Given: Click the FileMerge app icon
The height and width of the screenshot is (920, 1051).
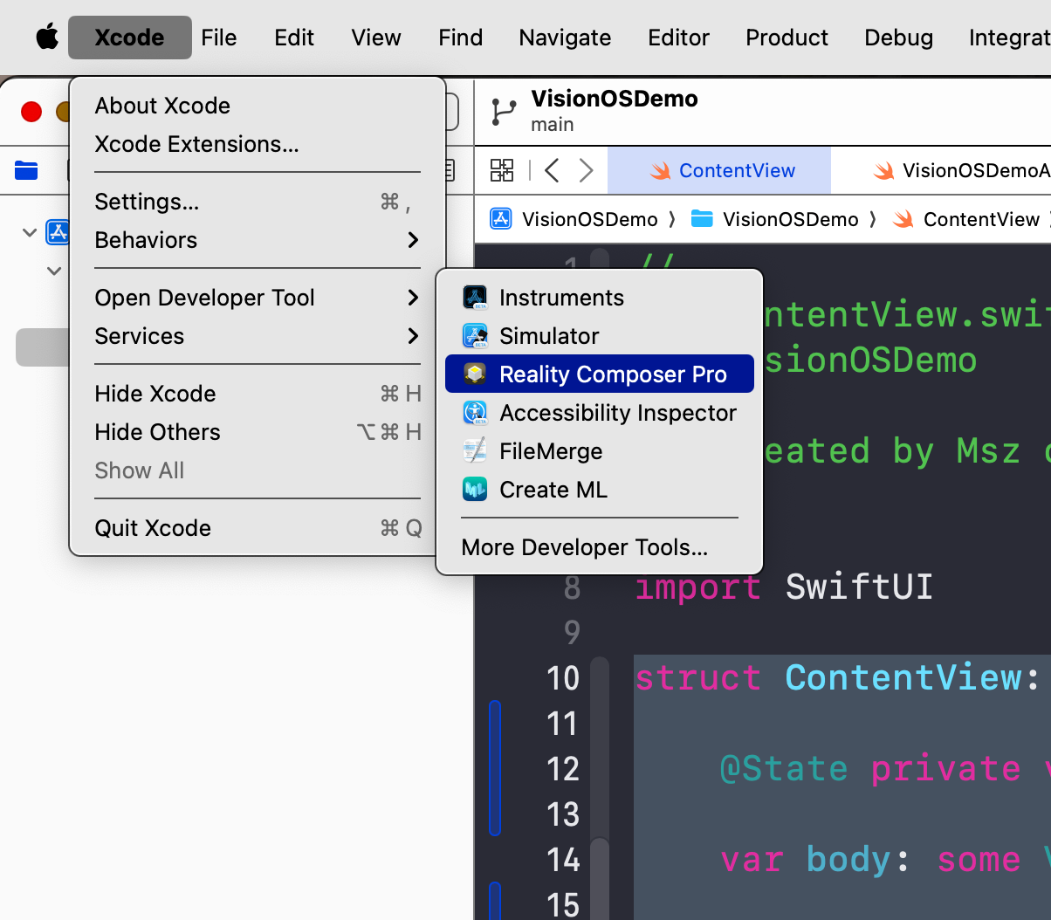Looking at the screenshot, I should (475, 451).
